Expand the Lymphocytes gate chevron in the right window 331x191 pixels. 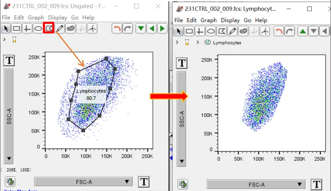198,42
